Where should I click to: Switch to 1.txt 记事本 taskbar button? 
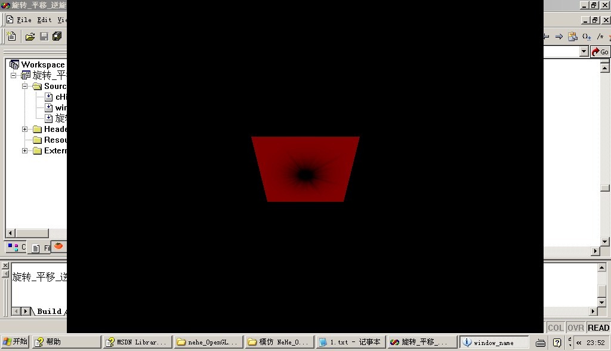tap(351, 342)
